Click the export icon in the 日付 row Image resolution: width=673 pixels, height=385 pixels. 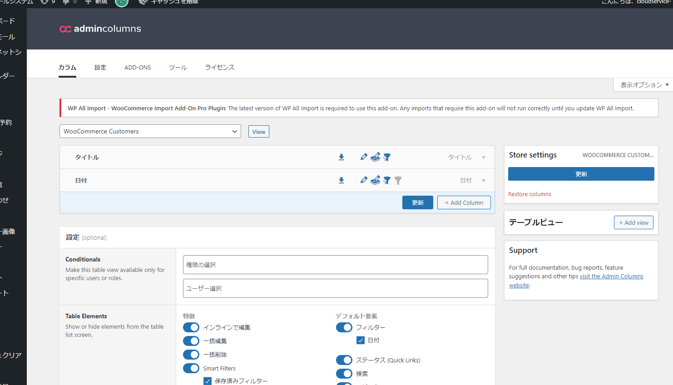click(x=341, y=180)
